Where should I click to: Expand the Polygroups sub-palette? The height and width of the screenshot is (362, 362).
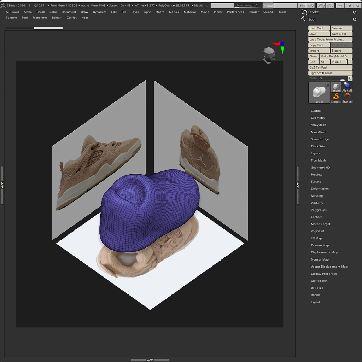point(319,210)
